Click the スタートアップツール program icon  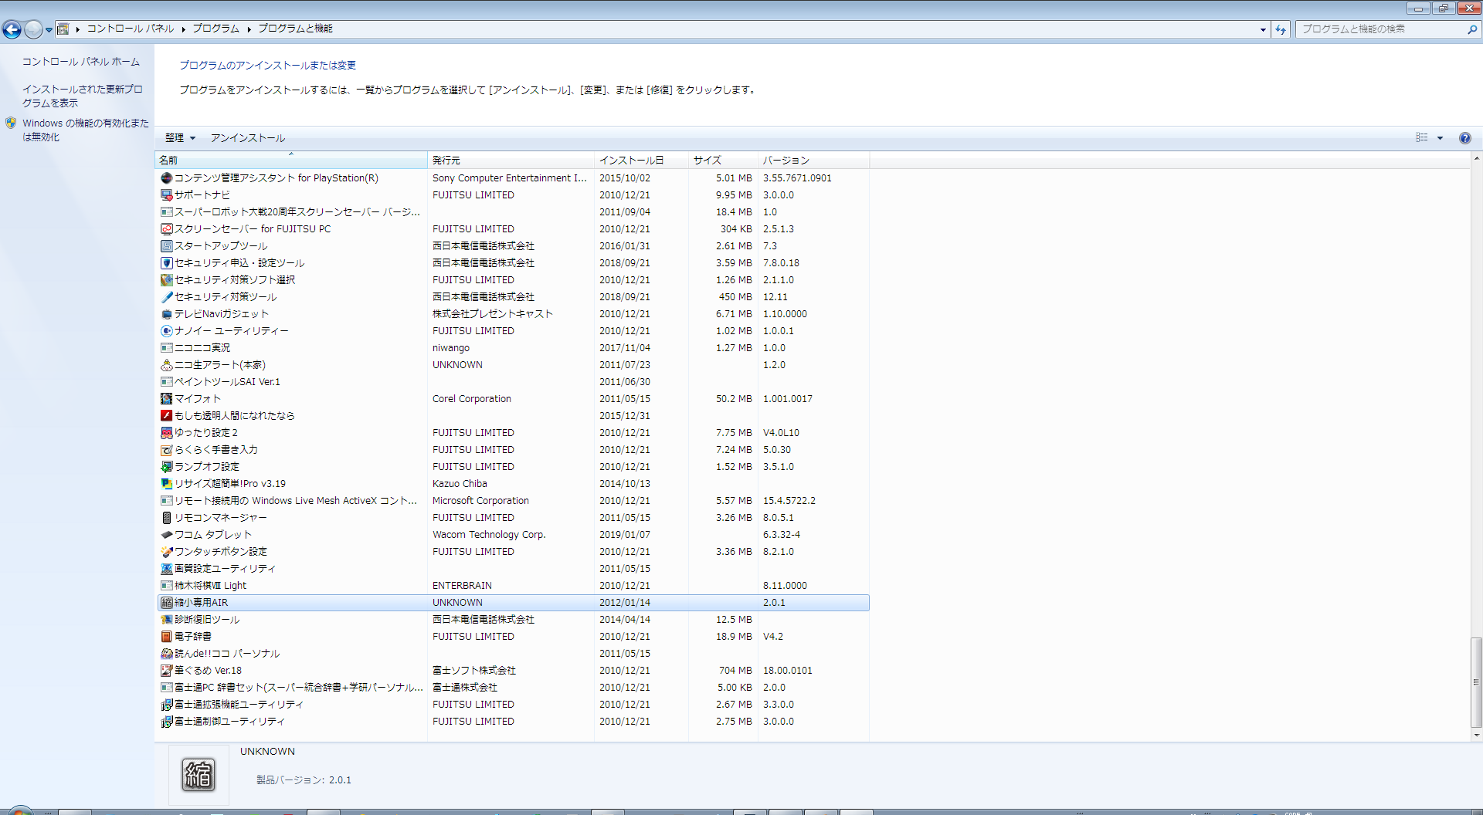166,246
